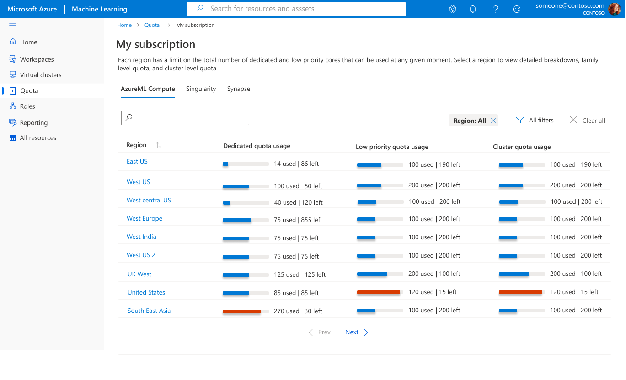The height and width of the screenshot is (380, 626).
Task: Click Machine Learning header label
Action: pyautogui.click(x=100, y=9)
